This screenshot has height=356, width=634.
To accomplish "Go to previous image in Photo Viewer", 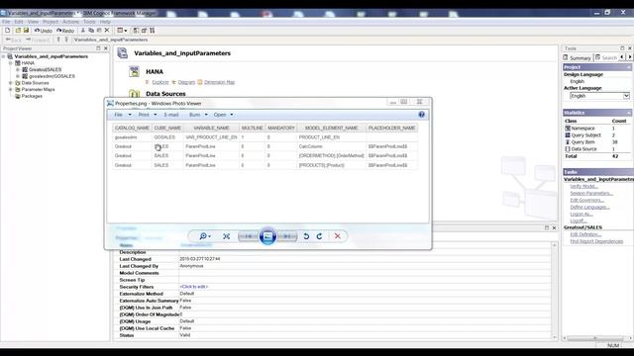I will tap(249, 236).
